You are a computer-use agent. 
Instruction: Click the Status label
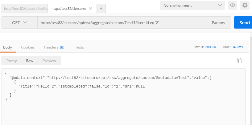click(x=199, y=47)
